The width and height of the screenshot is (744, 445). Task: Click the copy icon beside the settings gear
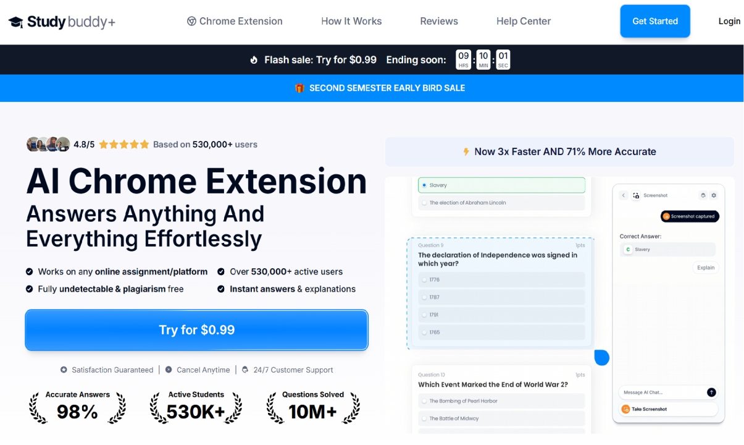click(703, 195)
